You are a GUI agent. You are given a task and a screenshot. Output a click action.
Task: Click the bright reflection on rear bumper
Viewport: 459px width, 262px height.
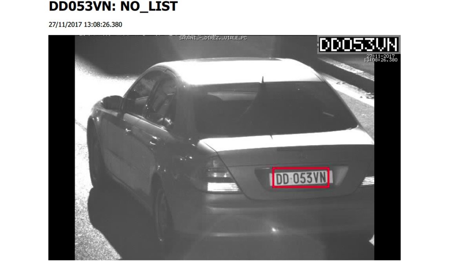(274, 229)
